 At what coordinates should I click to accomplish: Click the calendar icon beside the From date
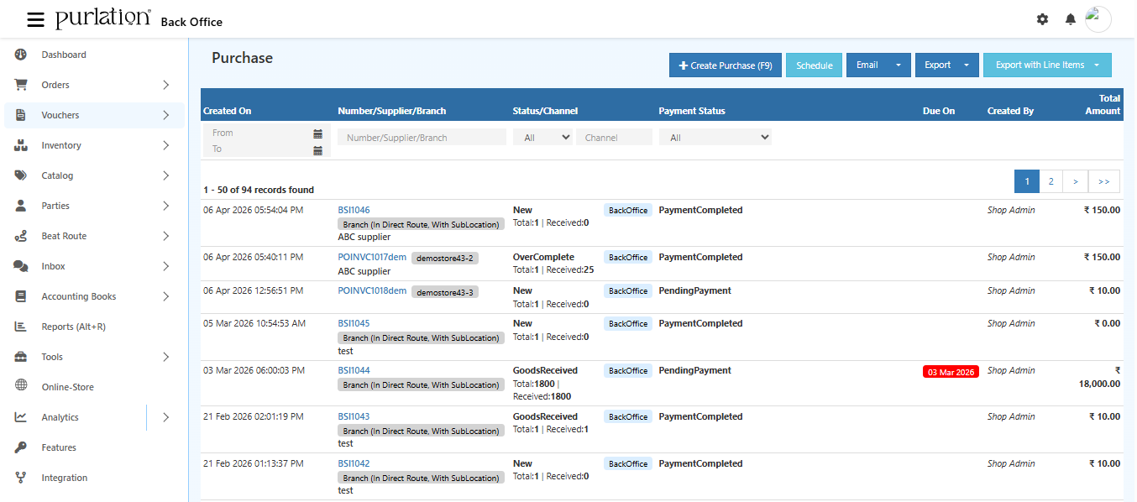pos(317,133)
